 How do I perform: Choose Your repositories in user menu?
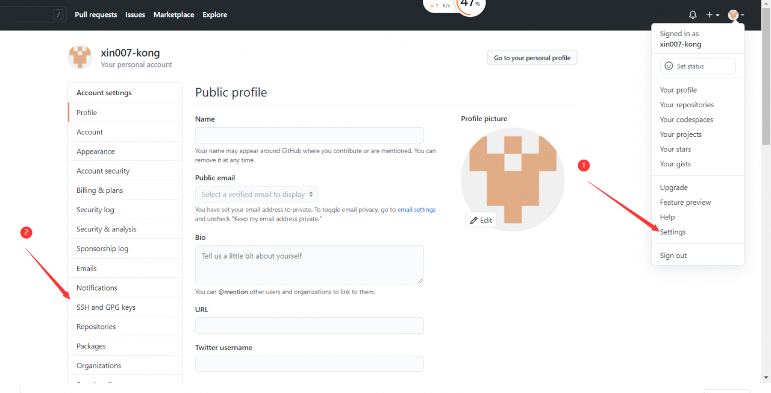(698, 105)
